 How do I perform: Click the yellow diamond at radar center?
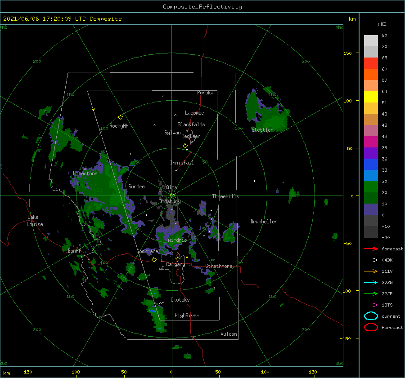(172, 196)
